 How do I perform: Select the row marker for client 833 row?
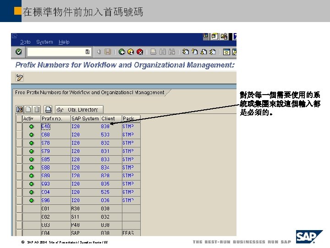(19, 159)
